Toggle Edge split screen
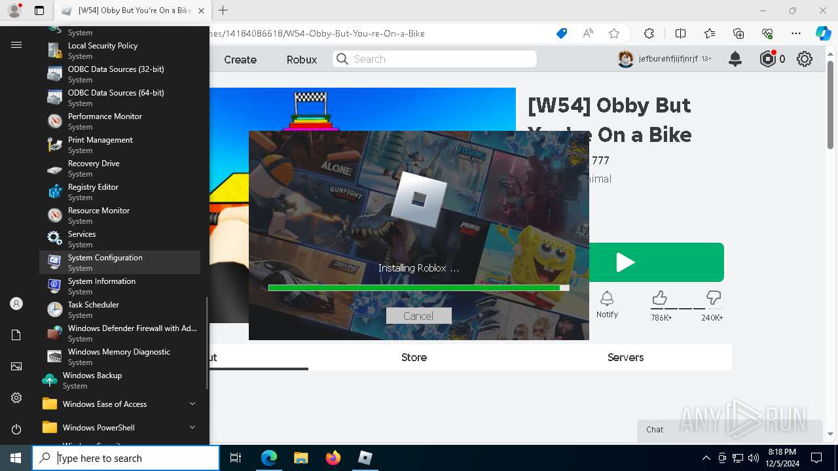This screenshot has height=471, width=838. (680, 33)
